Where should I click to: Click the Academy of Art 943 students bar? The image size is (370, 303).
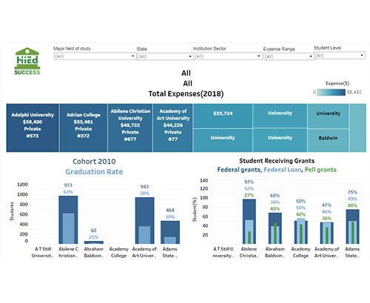point(144,220)
